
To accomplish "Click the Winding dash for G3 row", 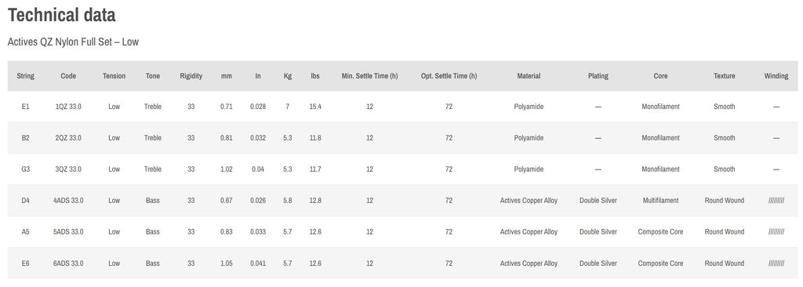I will click(776, 169).
